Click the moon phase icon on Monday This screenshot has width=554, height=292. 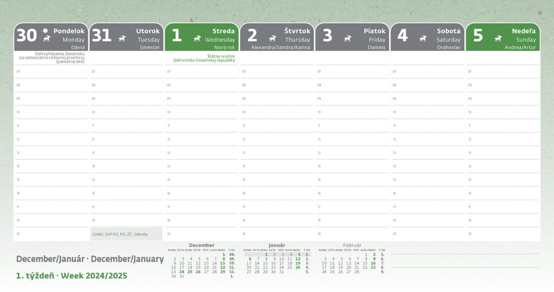tap(46, 31)
